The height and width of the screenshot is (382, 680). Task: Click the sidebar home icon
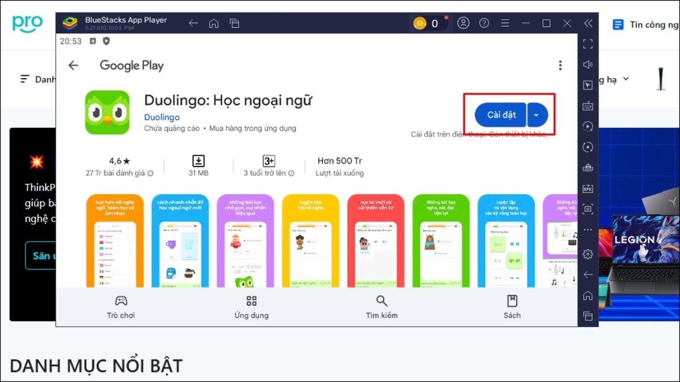(x=588, y=295)
